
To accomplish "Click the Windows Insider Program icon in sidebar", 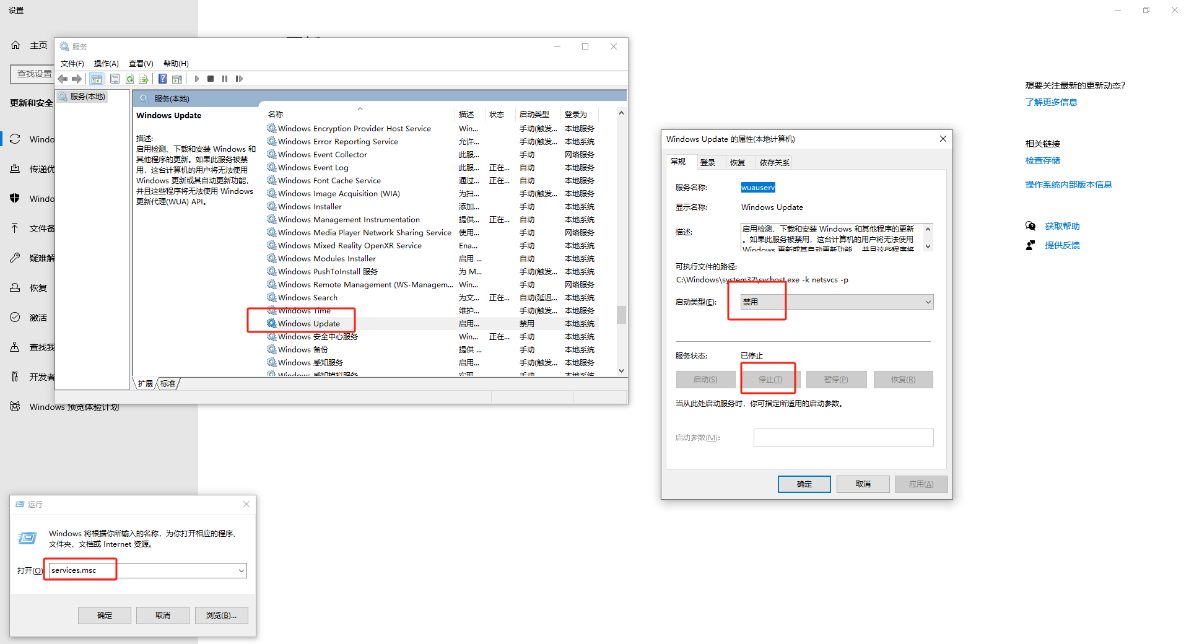I will (x=15, y=407).
